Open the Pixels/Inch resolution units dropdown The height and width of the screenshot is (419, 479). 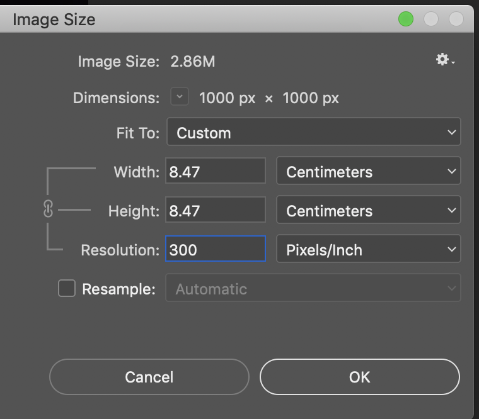pyautogui.click(x=368, y=250)
